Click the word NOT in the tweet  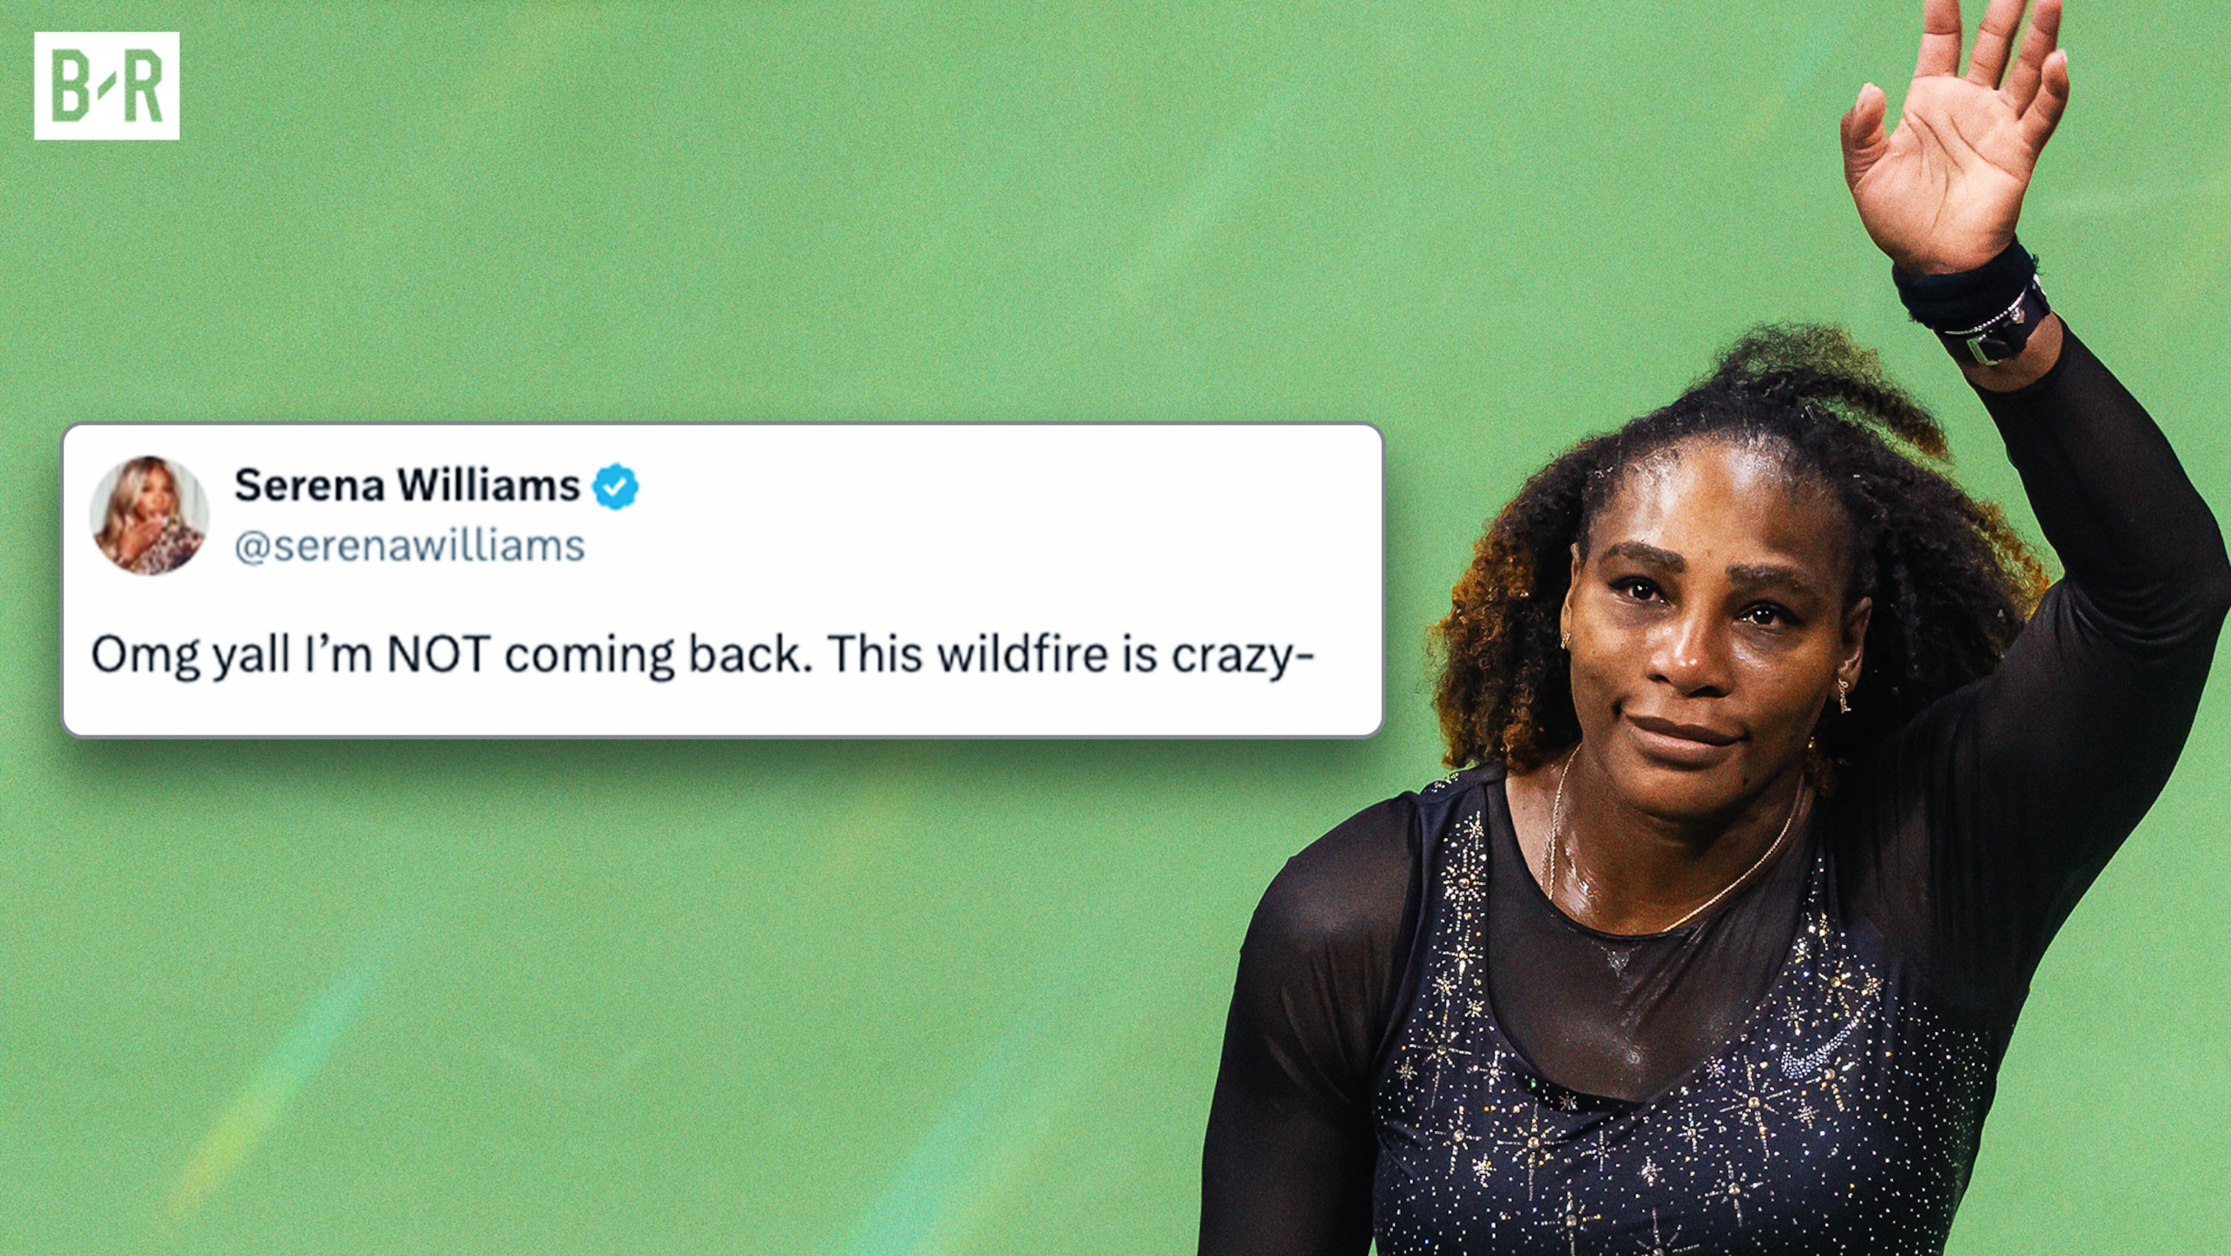439,654
